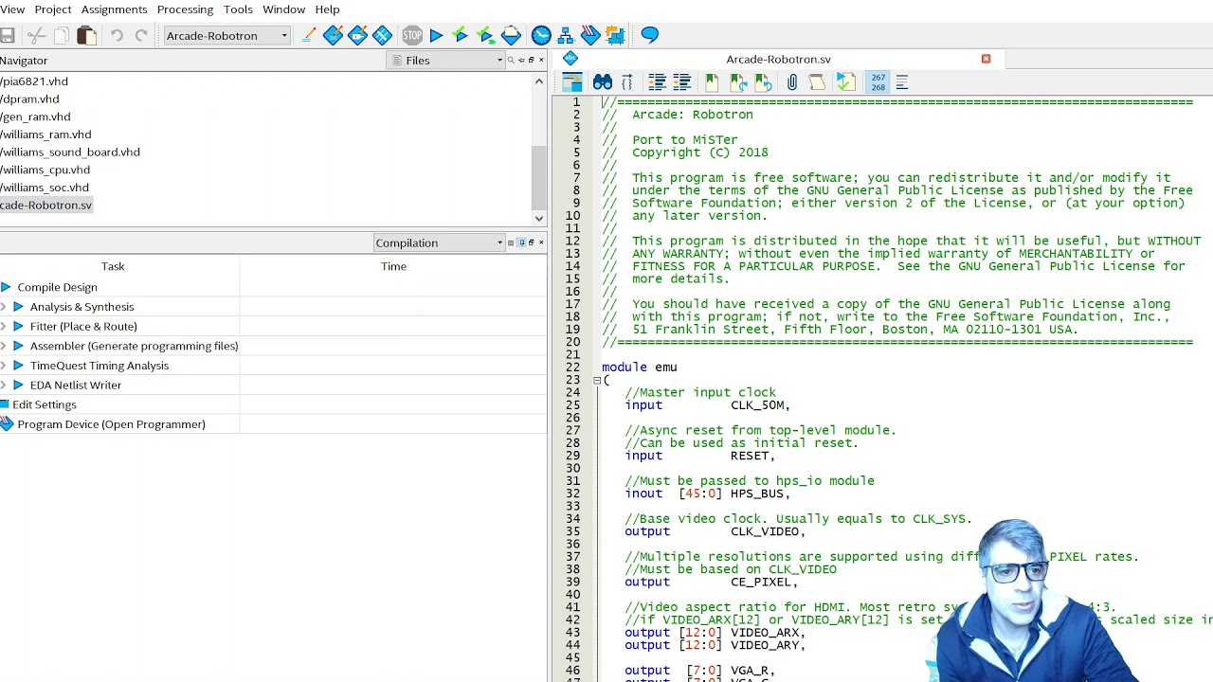Click the Fitter toolbar icon

(x=511, y=36)
